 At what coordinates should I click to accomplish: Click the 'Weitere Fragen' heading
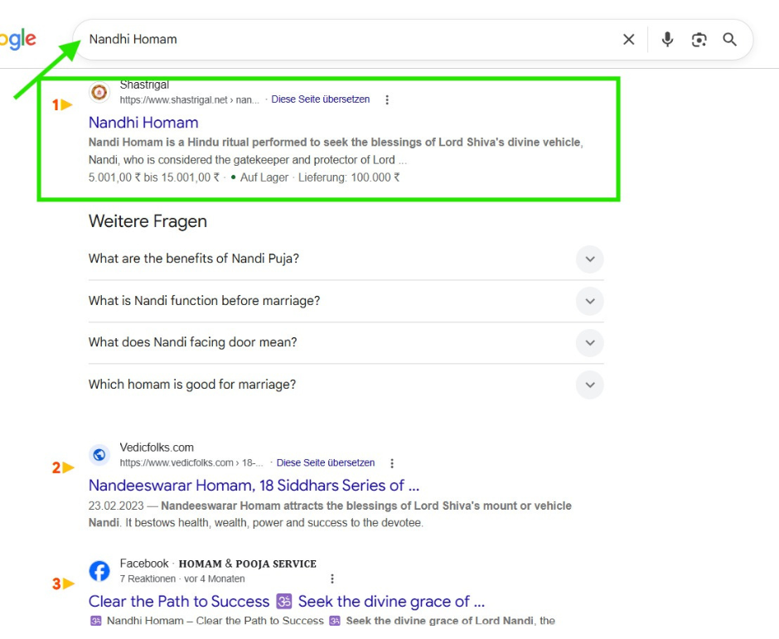[148, 221]
